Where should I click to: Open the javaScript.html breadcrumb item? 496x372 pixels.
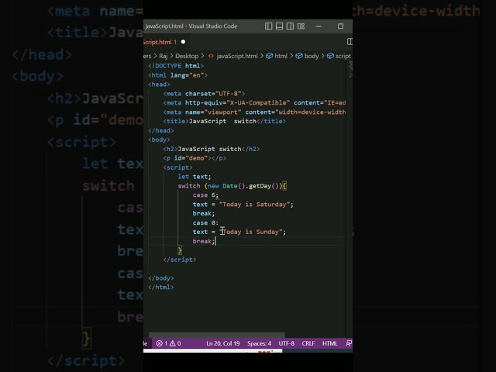(232, 56)
